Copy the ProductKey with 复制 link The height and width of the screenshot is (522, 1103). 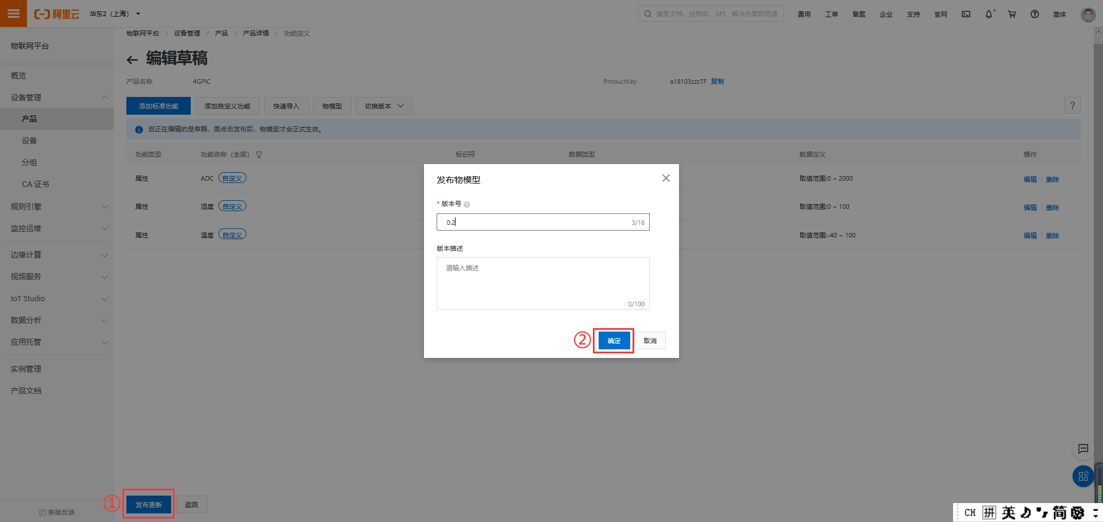click(718, 81)
